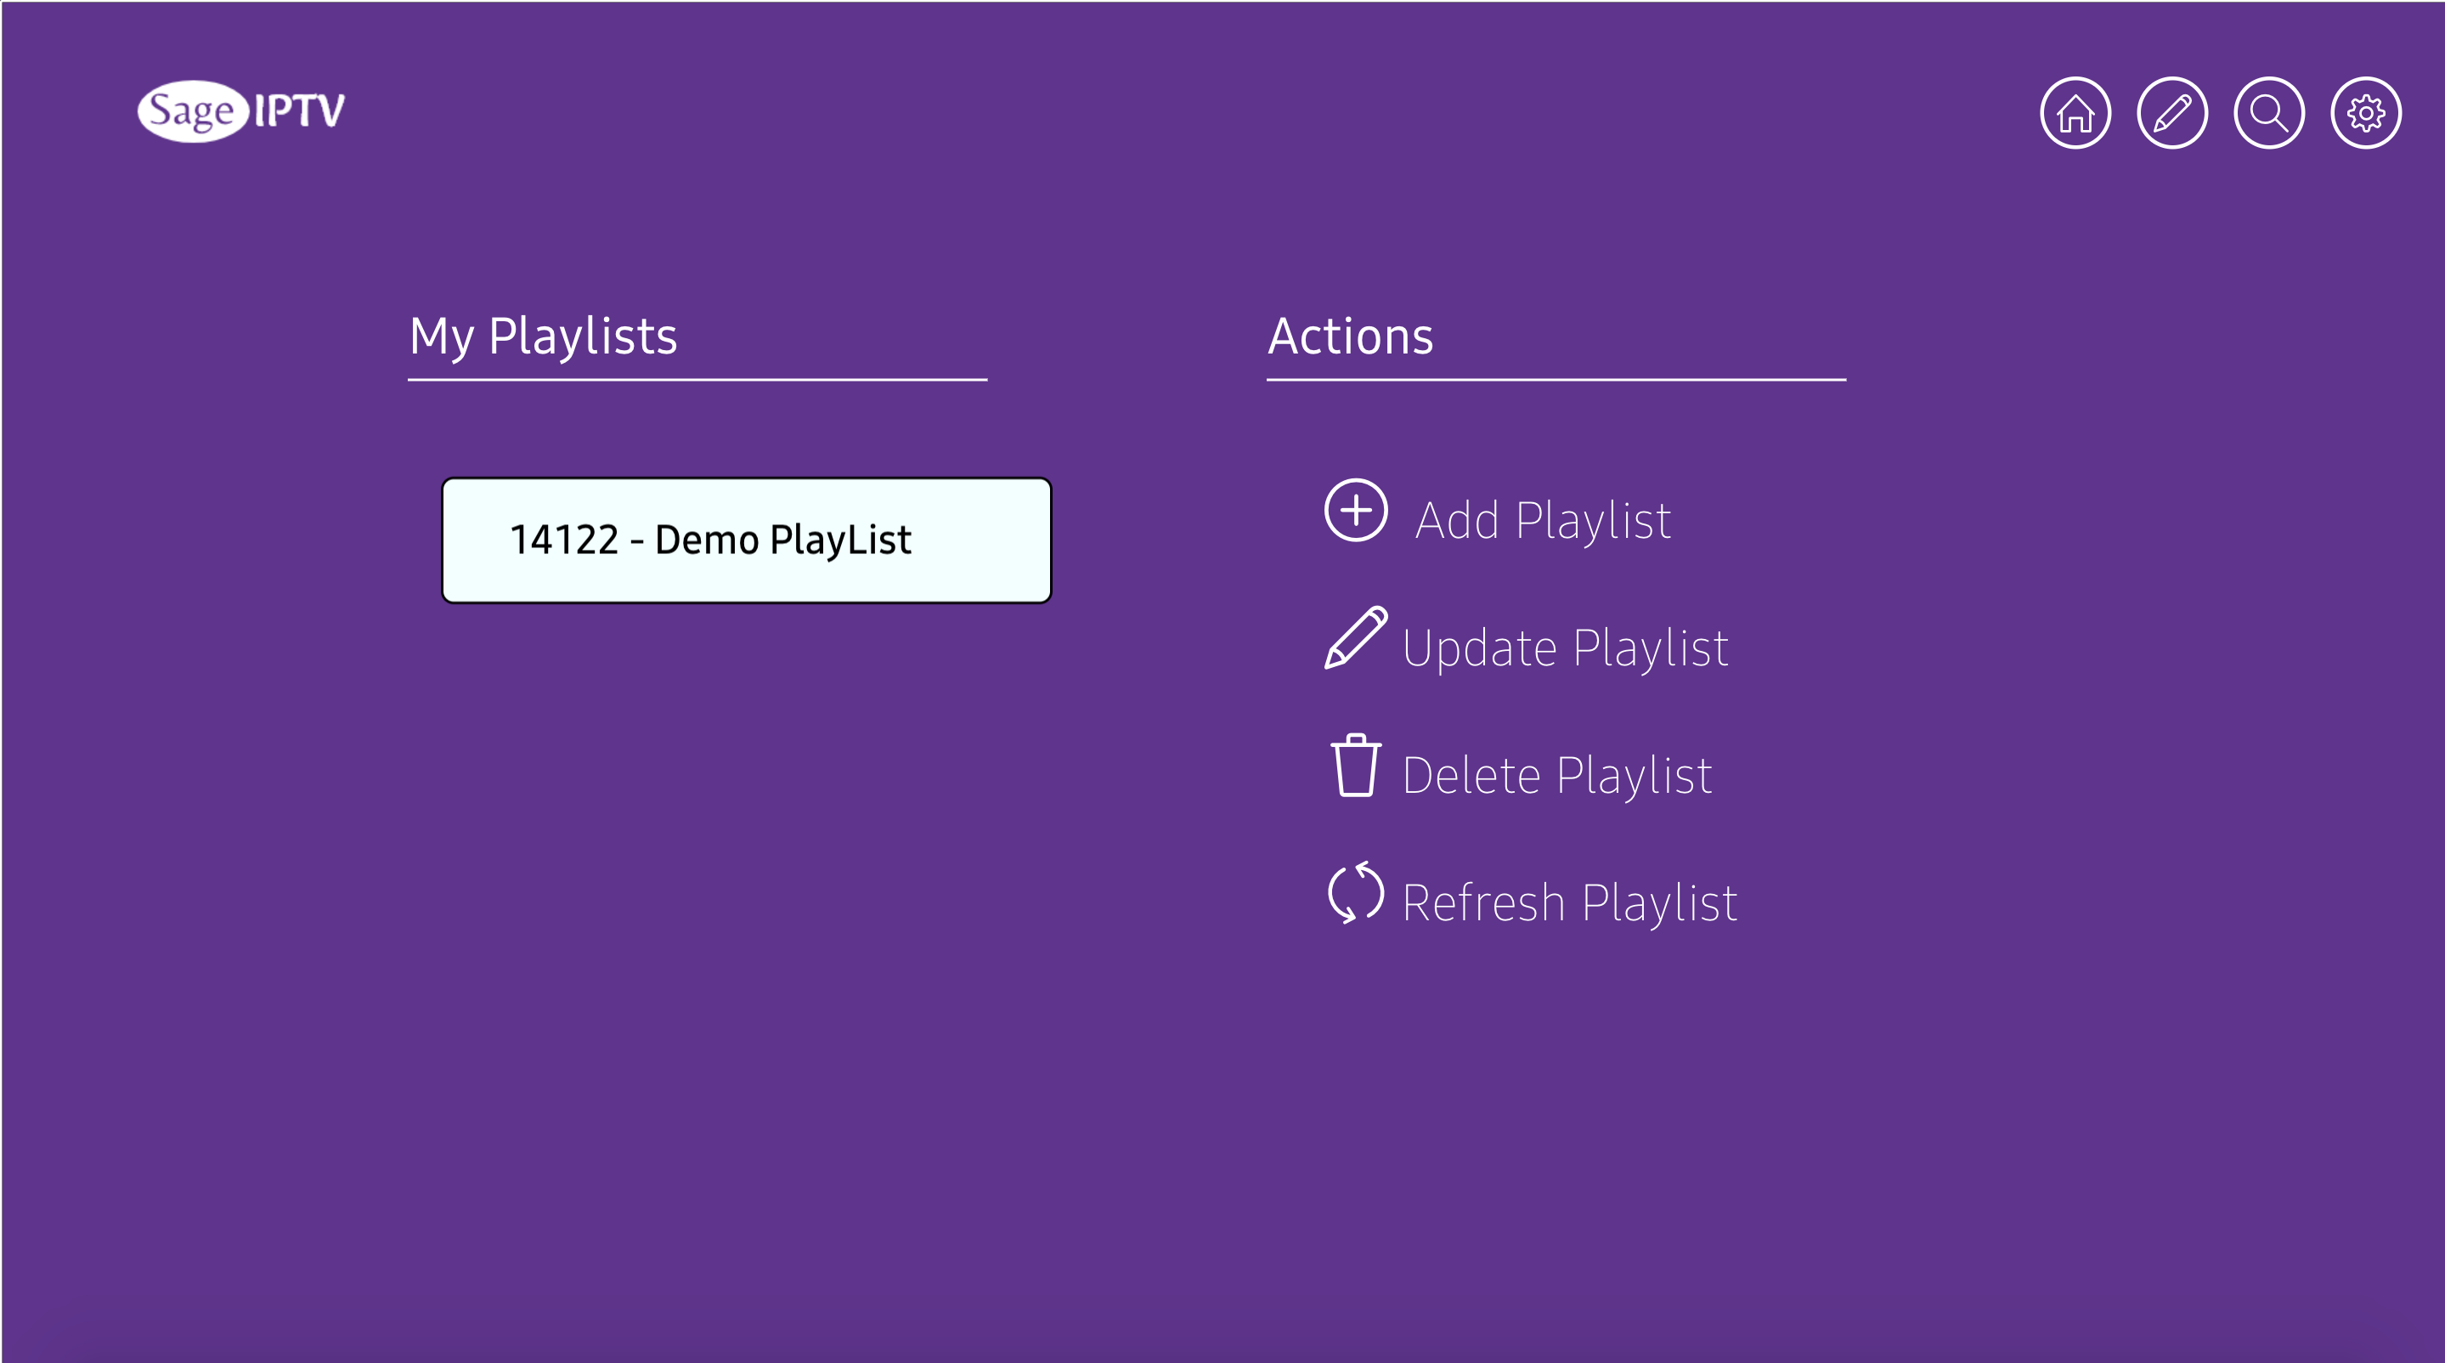Click the circular arrows Refresh Playlist icon
Viewport: 2445px width, 1363px height.
point(1355,892)
